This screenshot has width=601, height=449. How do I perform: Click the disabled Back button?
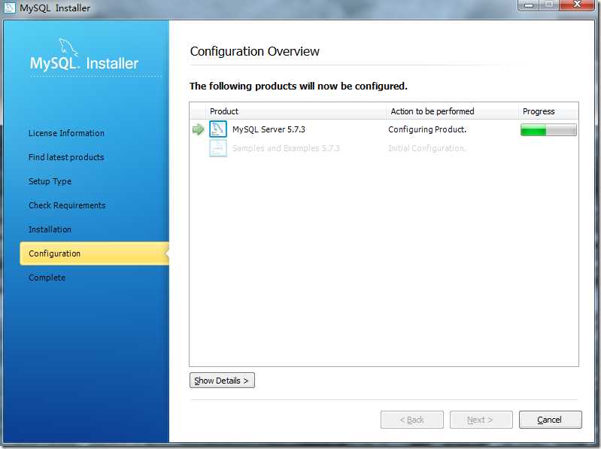[412, 420]
